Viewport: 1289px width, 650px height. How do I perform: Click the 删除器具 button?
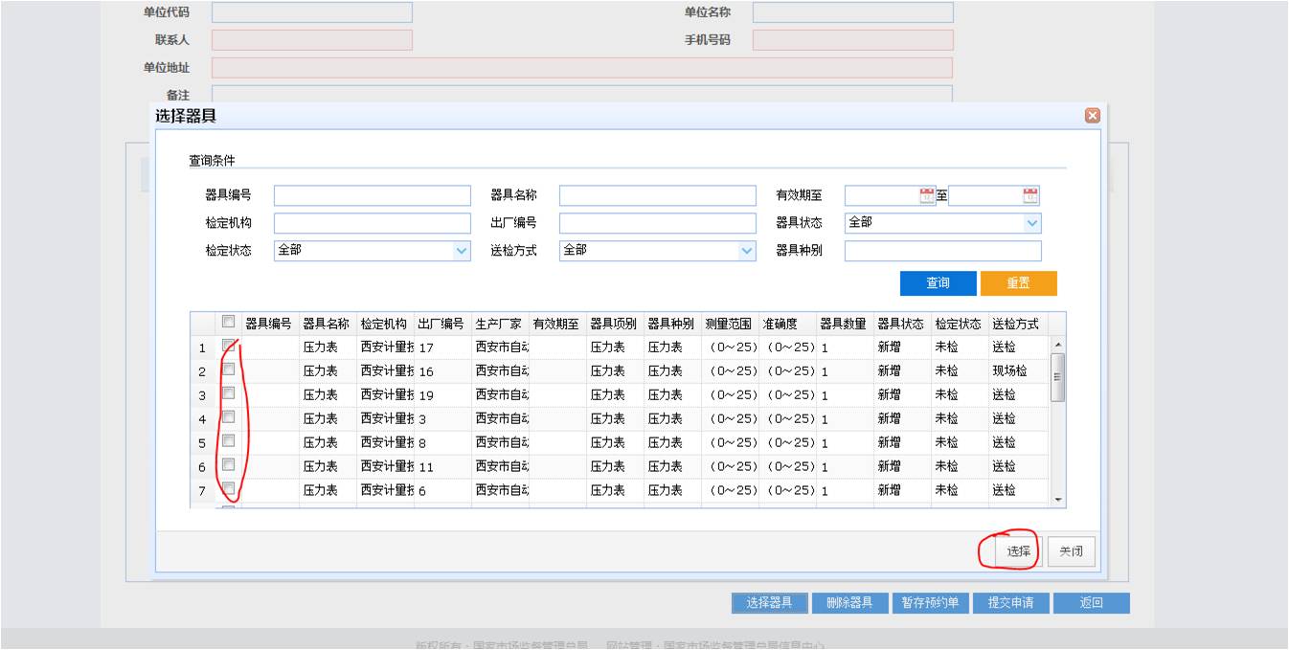(x=849, y=603)
